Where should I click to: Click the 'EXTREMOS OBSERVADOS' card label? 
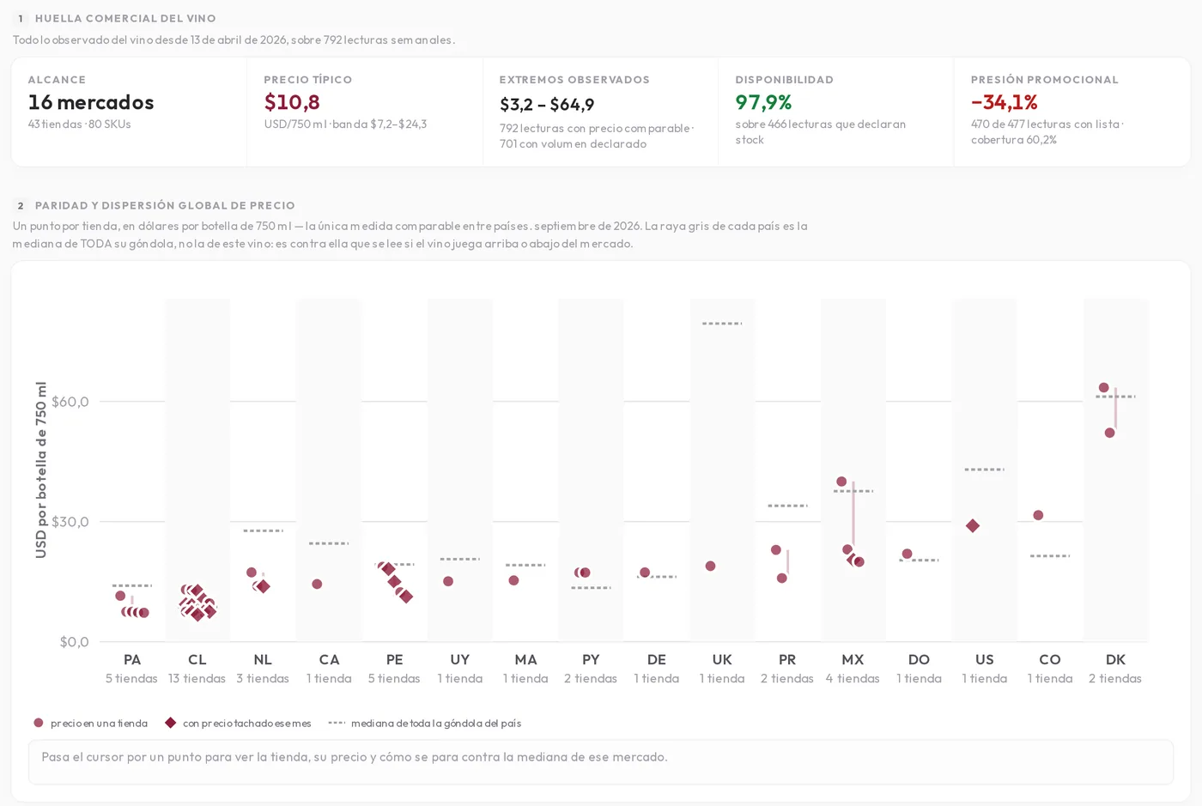574,80
